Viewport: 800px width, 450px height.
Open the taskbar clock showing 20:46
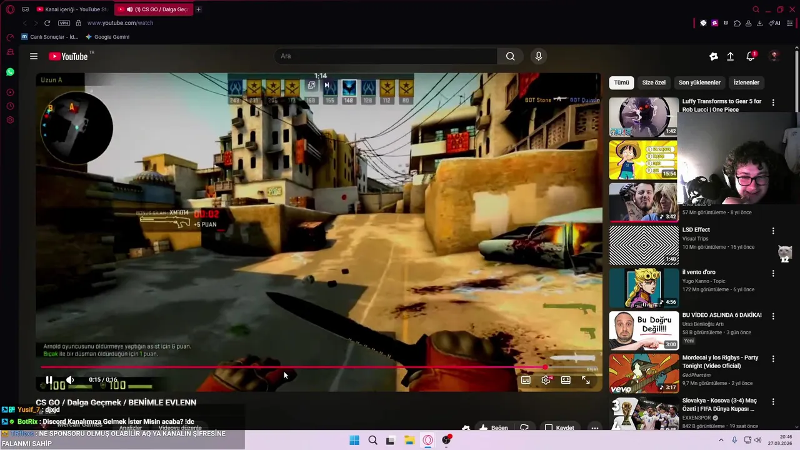(781, 440)
